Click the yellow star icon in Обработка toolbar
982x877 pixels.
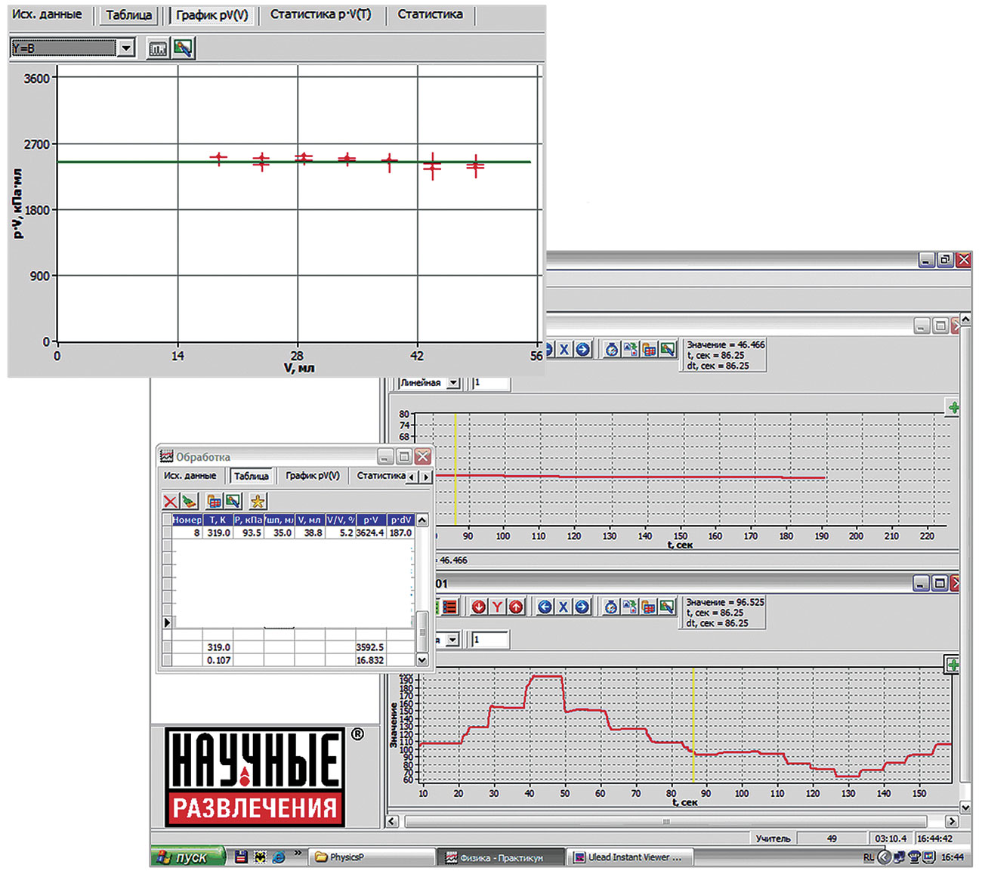click(x=258, y=501)
